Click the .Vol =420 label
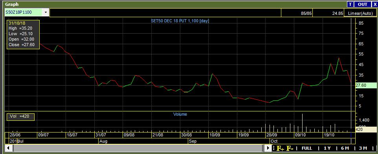Viewport: 378px width, 154px height. pyautogui.click(x=20, y=117)
